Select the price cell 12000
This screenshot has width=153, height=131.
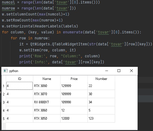pos(74,118)
